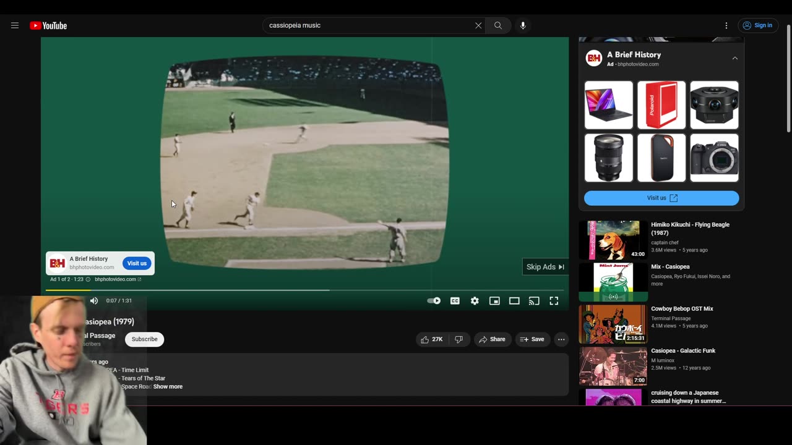The image size is (792, 445).
Task: Open the Galactic Funk 7:00 thumbnail
Action: pos(613,366)
